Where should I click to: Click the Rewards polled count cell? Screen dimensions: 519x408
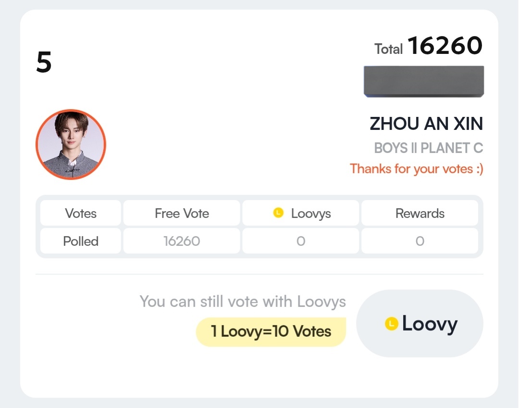point(420,241)
